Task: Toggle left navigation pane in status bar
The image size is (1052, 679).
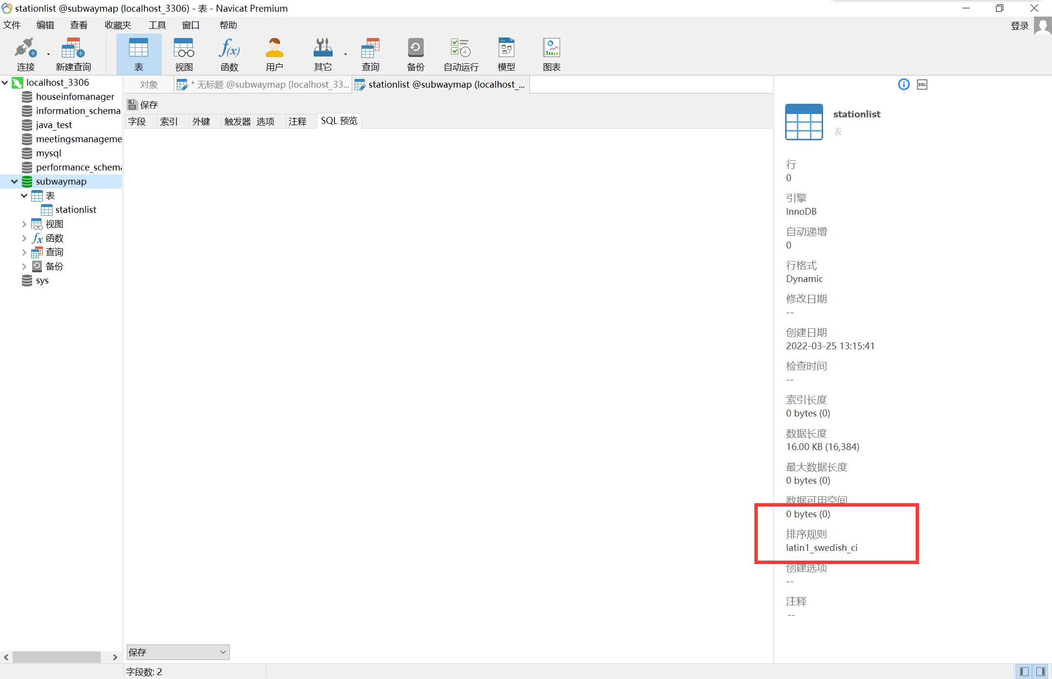Action: point(1024,672)
